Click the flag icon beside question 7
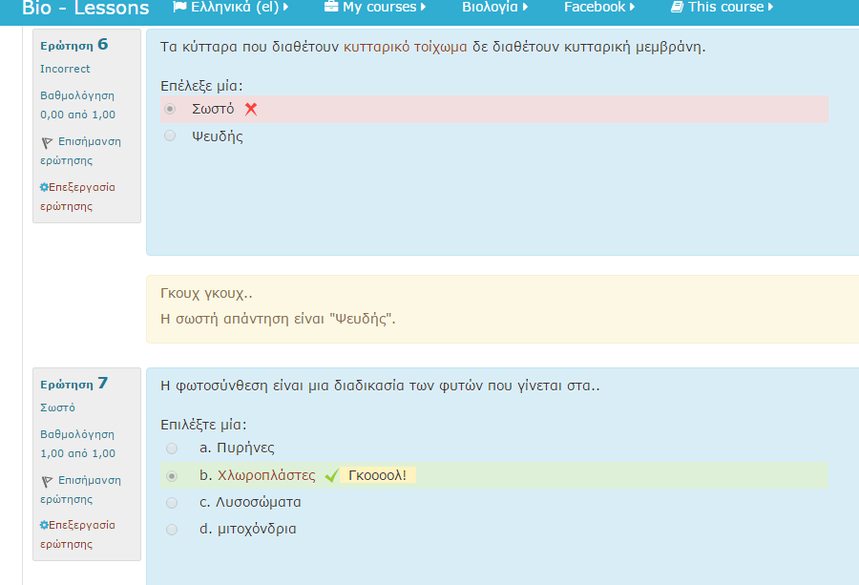The image size is (859, 585). (x=47, y=481)
